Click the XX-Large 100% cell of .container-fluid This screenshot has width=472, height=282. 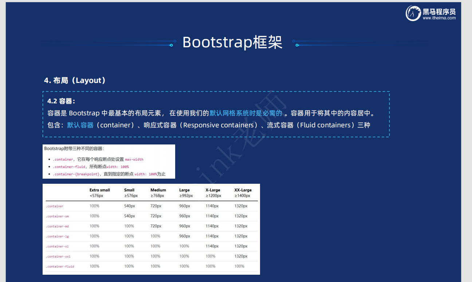click(x=239, y=266)
